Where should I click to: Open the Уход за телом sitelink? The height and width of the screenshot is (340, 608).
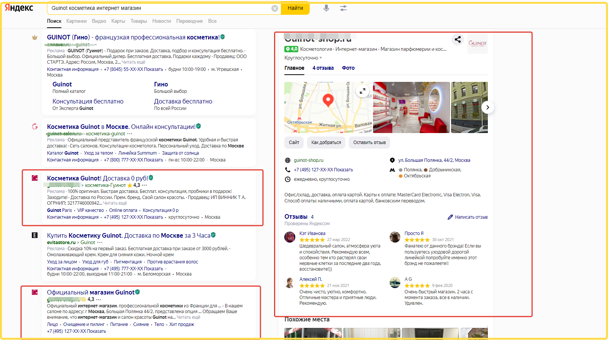[x=99, y=153]
